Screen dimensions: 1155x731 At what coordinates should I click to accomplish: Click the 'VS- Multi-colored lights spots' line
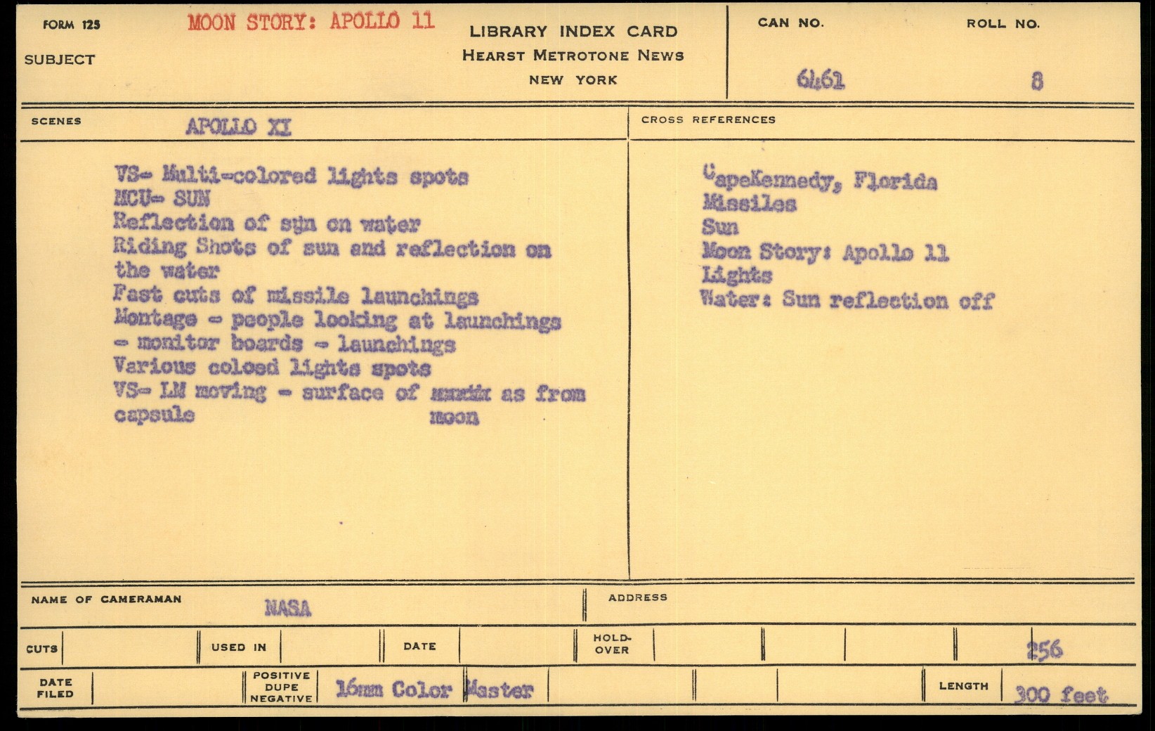pos(291,176)
